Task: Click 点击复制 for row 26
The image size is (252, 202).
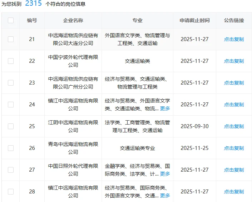Action: click(234, 148)
